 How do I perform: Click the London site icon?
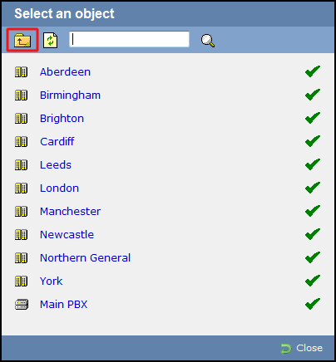[x=21, y=188]
